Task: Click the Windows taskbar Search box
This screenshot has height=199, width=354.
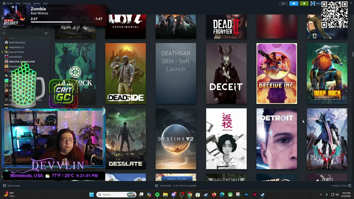Action: 116,195
